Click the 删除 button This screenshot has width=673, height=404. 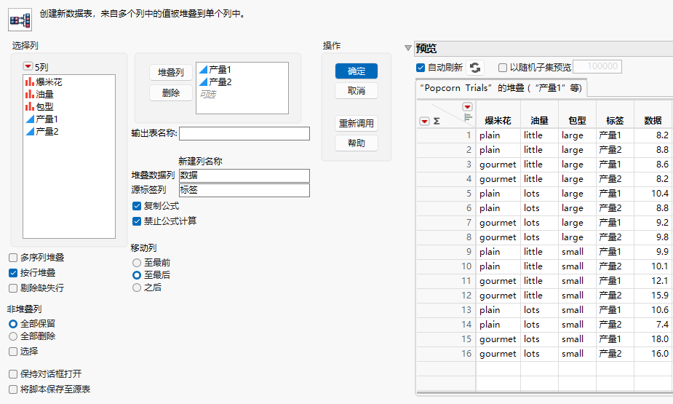[x=171, y=92]
